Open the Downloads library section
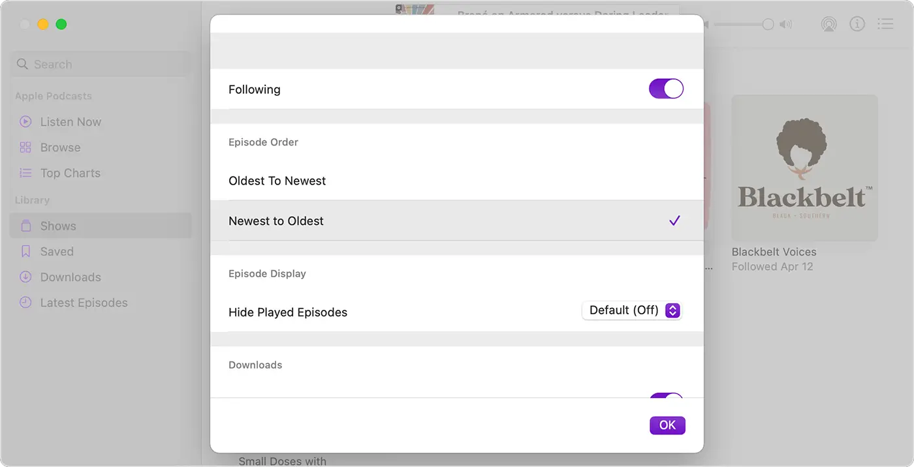The height and width of the screenshot is (467, 914). pyautogui.click(x=71, y=277)
